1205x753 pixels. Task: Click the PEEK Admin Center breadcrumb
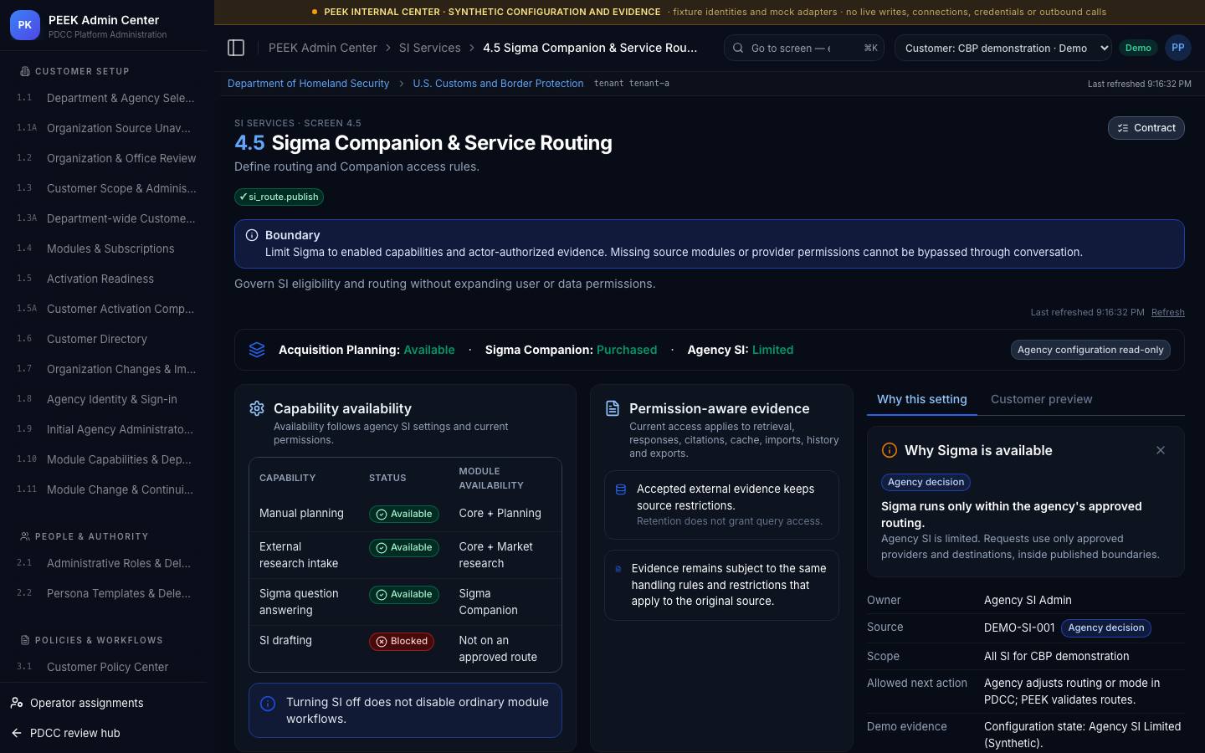click(x=322, y=48)
